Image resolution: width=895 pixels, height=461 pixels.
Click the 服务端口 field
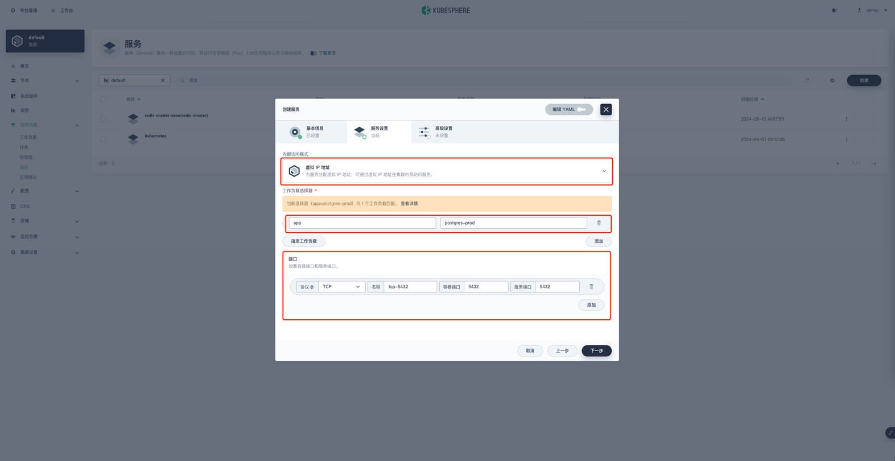[x=557, y=287]
